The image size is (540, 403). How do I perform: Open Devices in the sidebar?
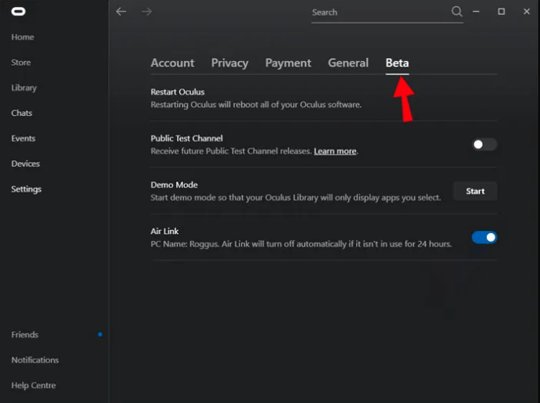click(25, 164)
